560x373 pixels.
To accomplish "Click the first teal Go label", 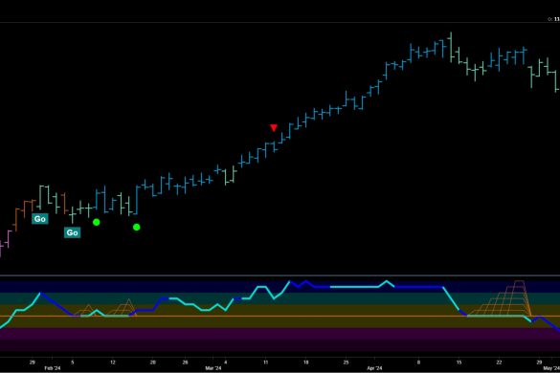I will [39, 219].
